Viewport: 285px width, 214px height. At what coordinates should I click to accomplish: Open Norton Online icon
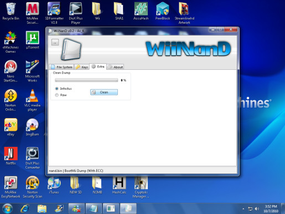[x=11, y=100]
